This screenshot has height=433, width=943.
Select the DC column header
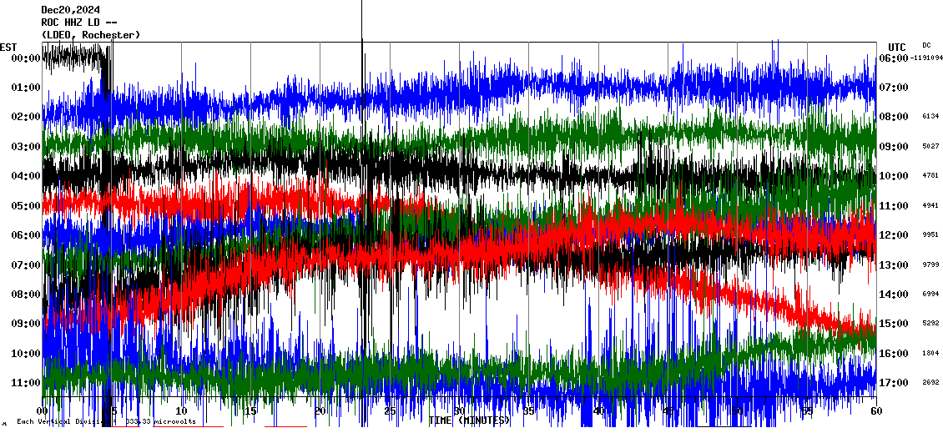pos(926,45)
